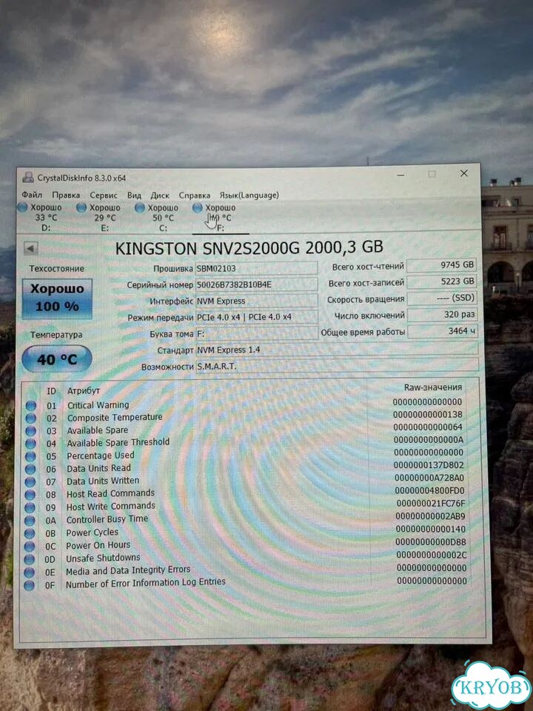Click raw value 00000000002AB9
This screenshot has height=711, width=533.
431,516
